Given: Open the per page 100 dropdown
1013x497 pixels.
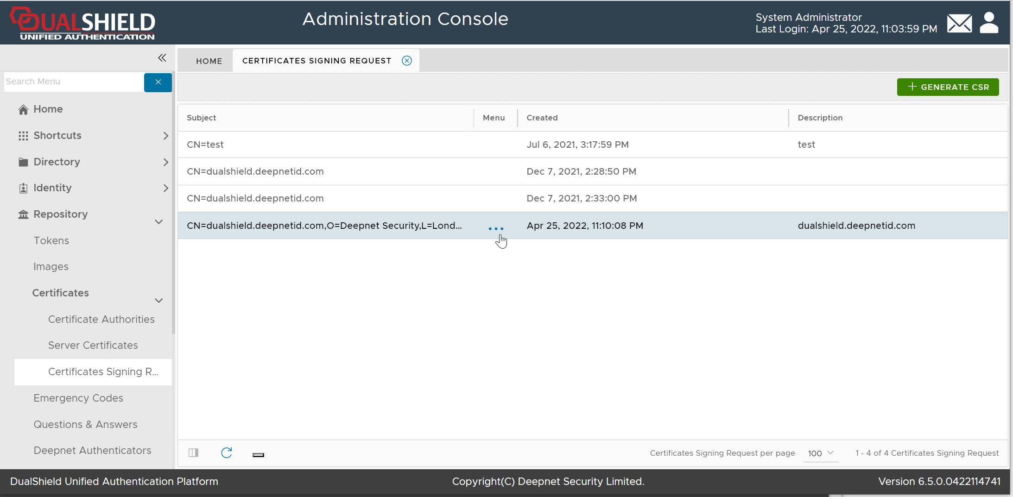Looking at the screenshot, I should point(820,453).
